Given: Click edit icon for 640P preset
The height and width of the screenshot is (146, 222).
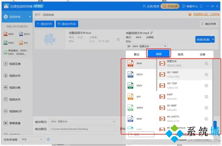Looking at the screenshot, I should click(x=206, y=97).
